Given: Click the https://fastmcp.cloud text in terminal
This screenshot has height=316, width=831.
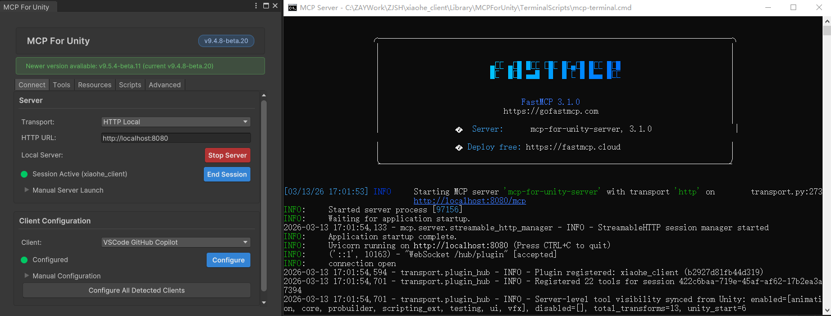Looking at the screenshot, I should click(573, 147).
